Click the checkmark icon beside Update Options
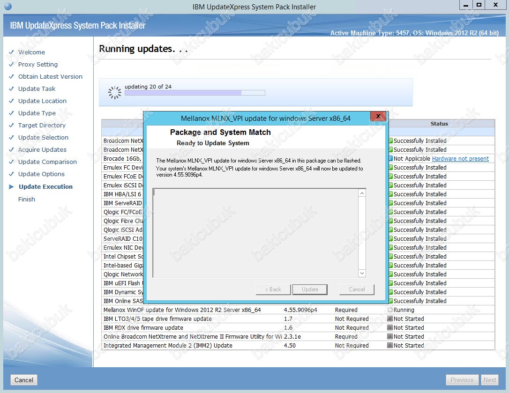Screen dimensions: 509x393 [11, 174]
